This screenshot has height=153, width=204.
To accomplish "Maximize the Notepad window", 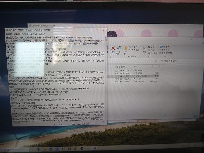I will pyautogui.click(x=97, y=30).
